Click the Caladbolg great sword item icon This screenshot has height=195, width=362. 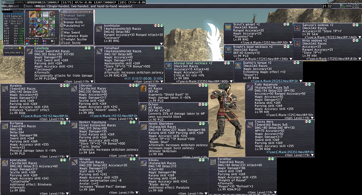[29, 51]
